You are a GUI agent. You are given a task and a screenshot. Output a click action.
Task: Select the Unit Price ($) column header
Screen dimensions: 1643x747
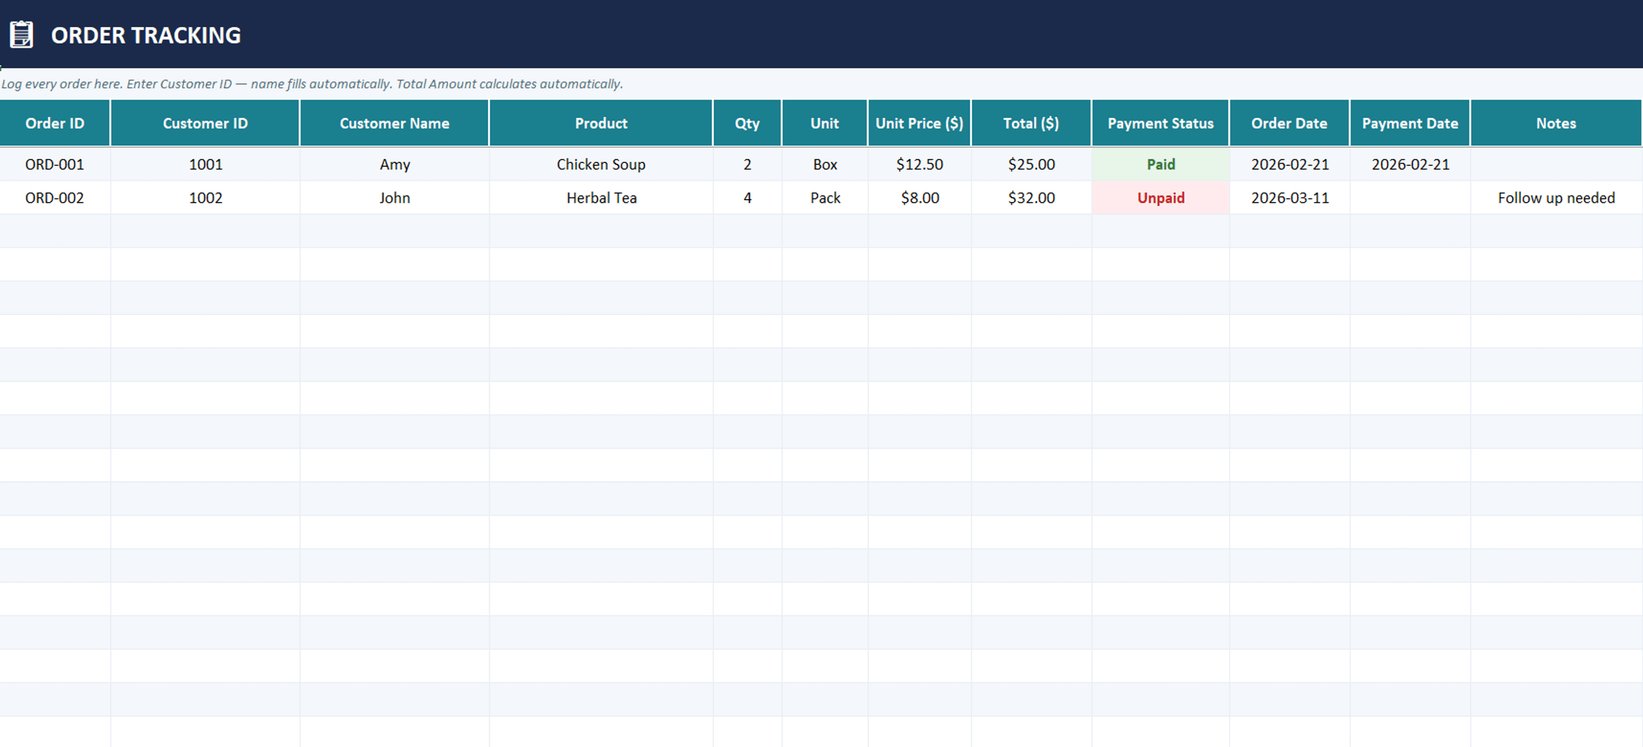(920, 123)
